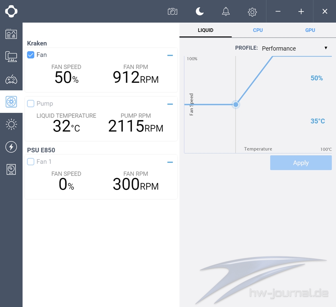Select the fan curve control point
The width and height of the screenshot is (336, 307).
(236, 105)
